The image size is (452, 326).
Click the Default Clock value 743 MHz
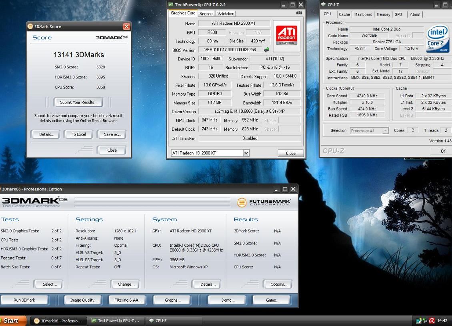[x=209, y=129]
